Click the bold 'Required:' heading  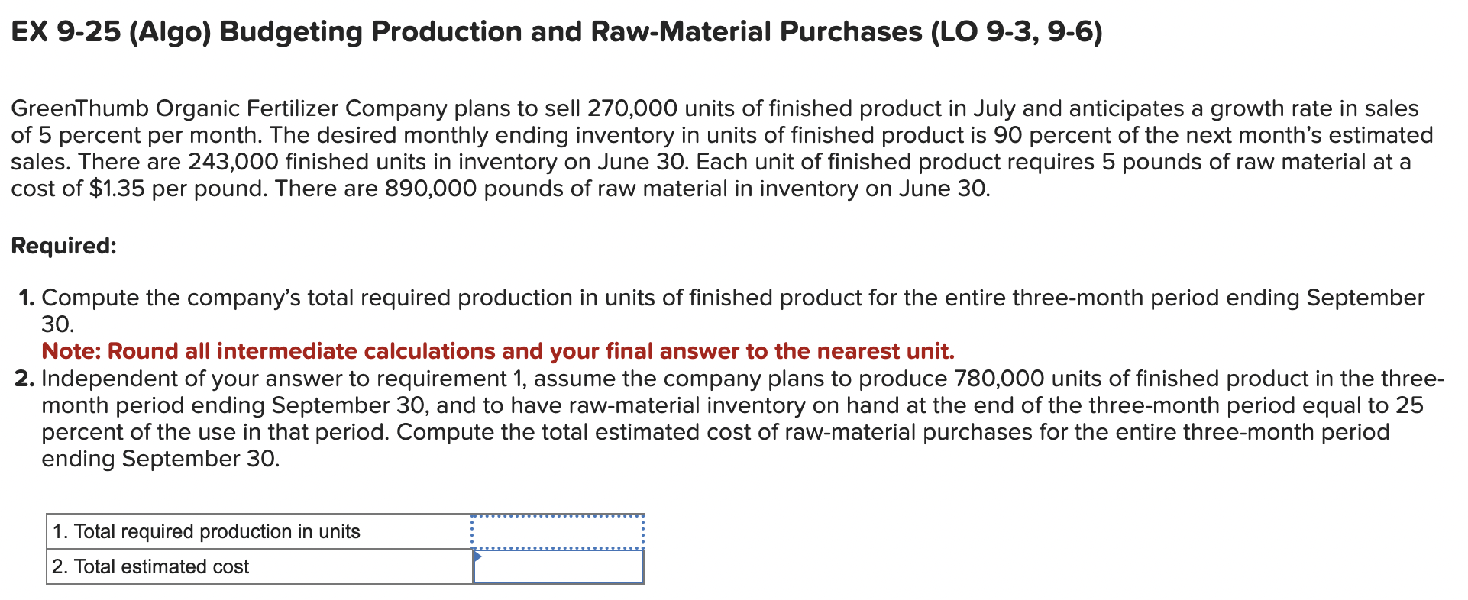(x=63, y=244)
